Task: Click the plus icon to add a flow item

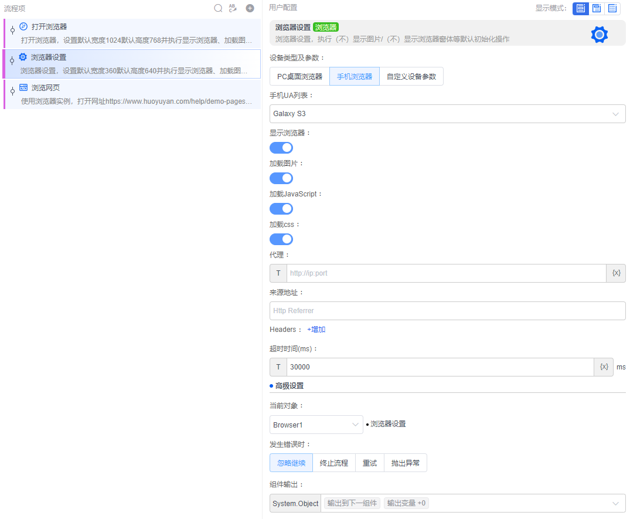Action: click(249, 8)
